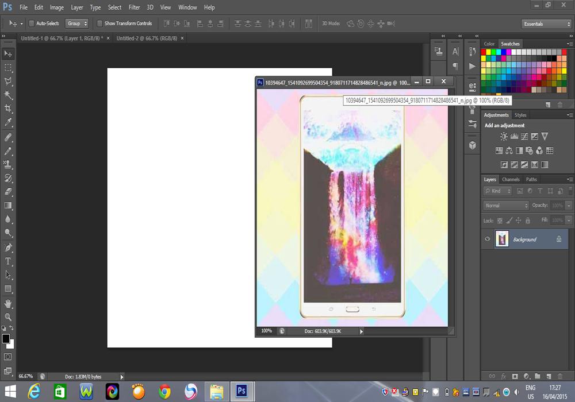Select the Magic Wand tool
This screenshot has width=575, height=402.
[x=8, y=95]
